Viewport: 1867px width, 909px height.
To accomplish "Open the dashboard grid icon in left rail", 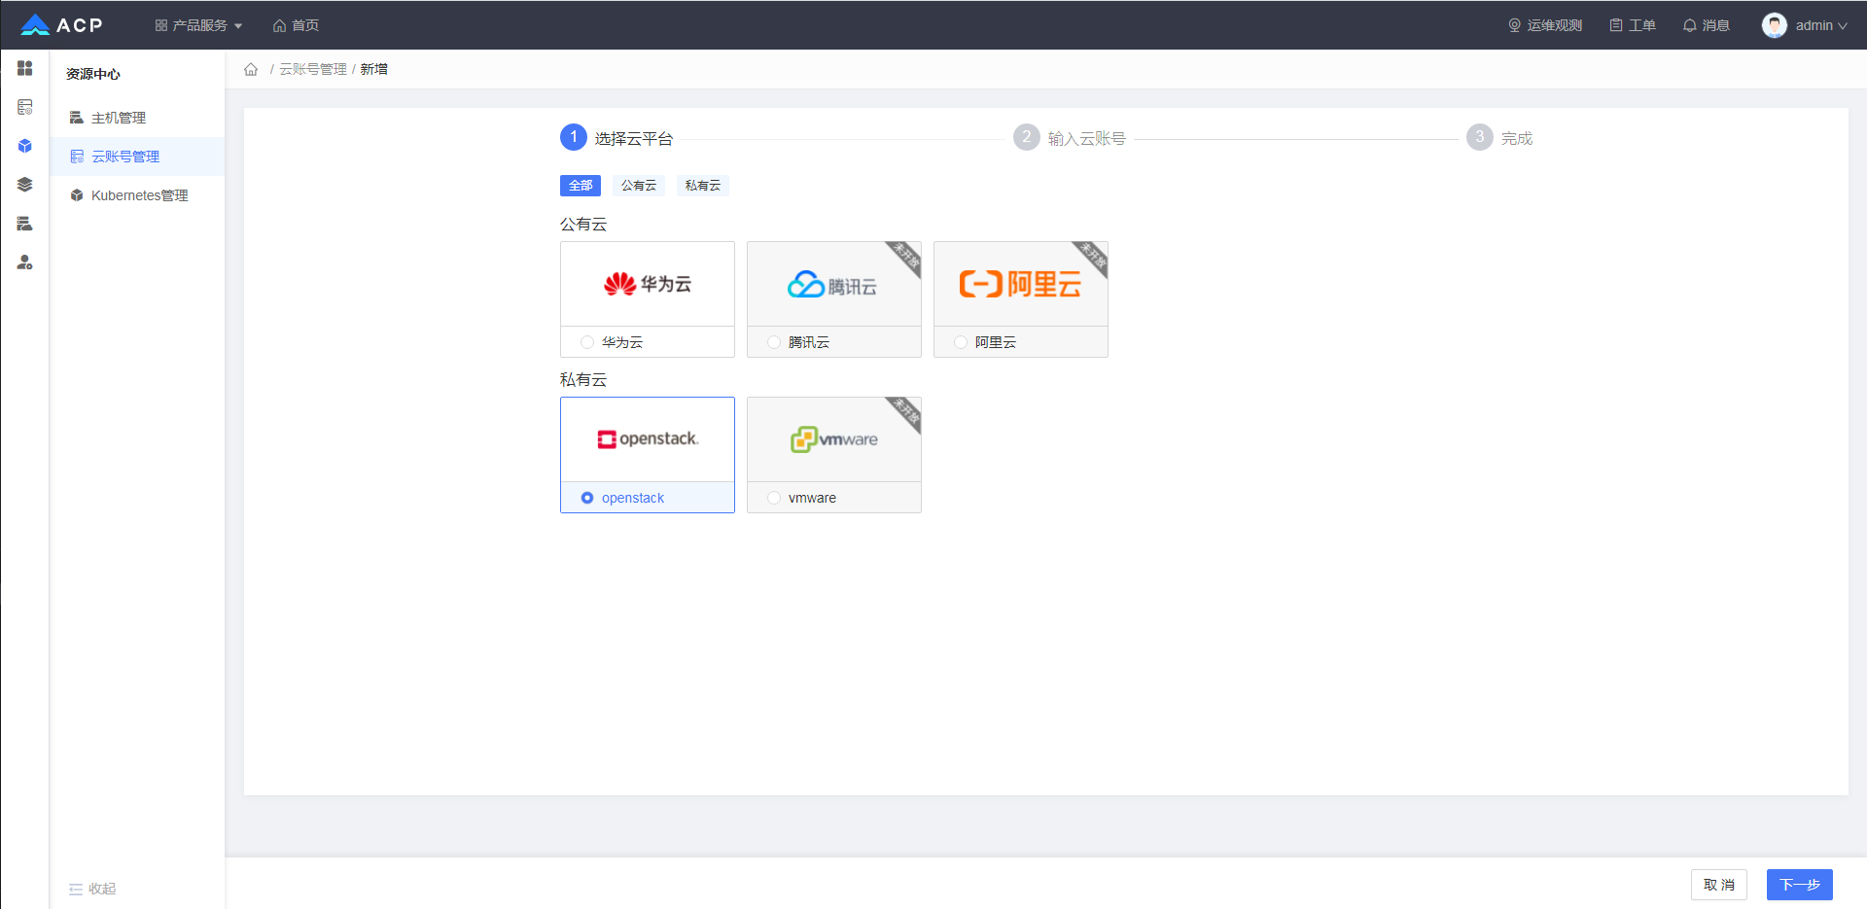I will point(25,68).
